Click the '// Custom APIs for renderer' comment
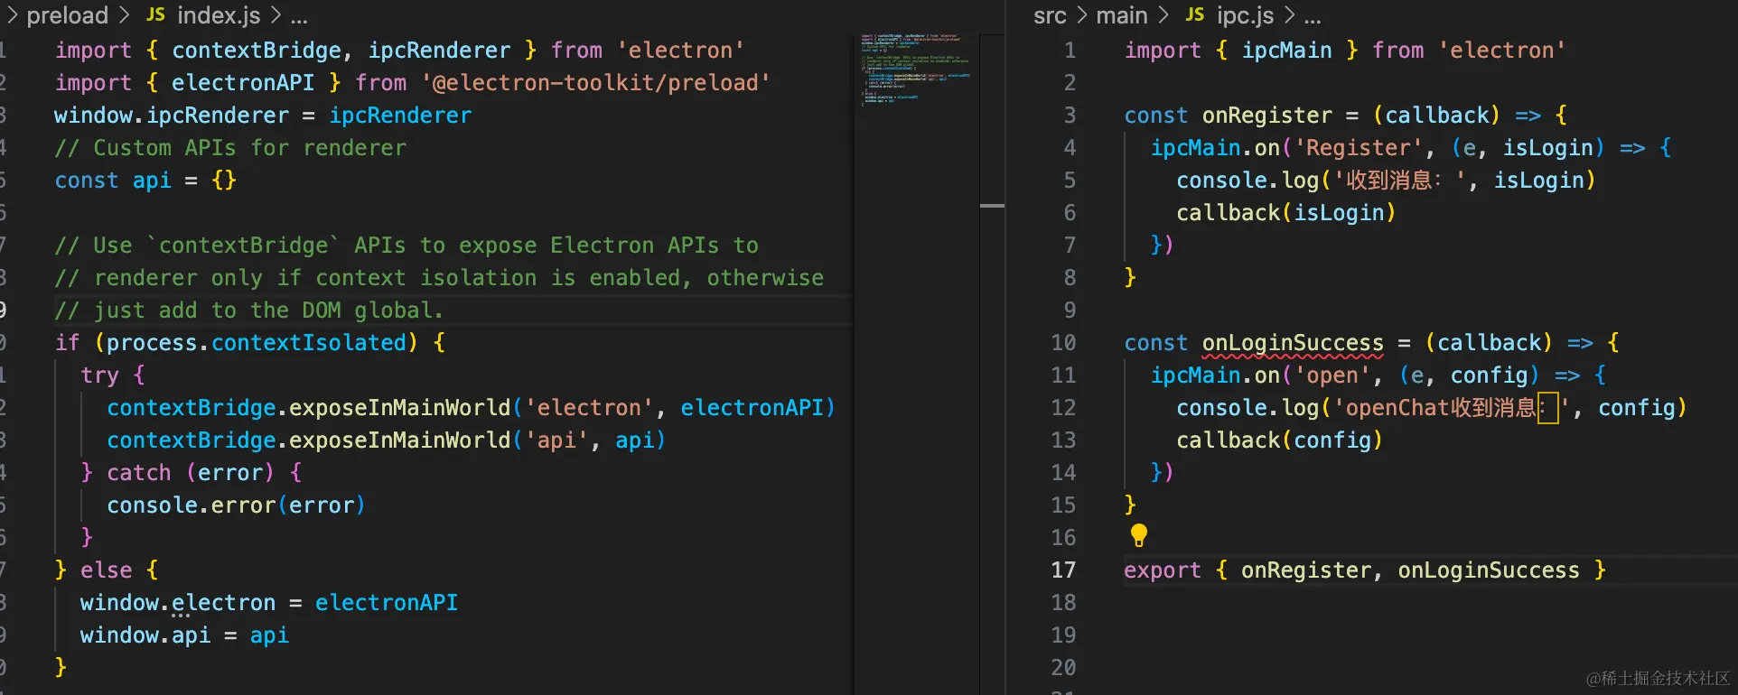 230,148
